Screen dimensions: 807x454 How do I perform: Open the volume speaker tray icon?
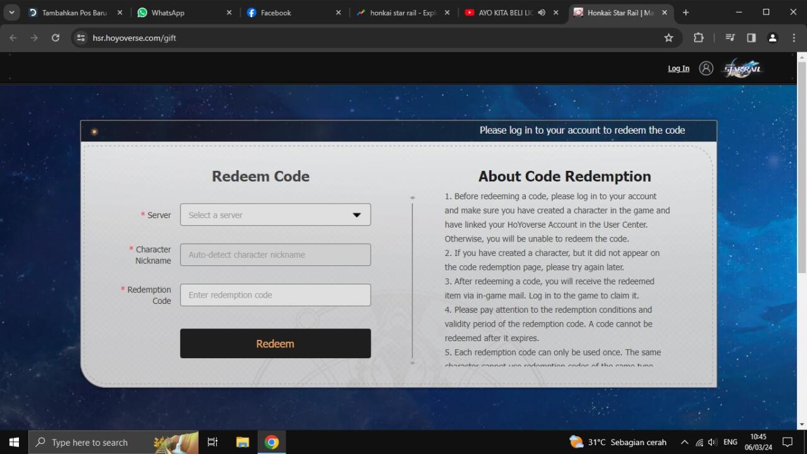(712, 442)
